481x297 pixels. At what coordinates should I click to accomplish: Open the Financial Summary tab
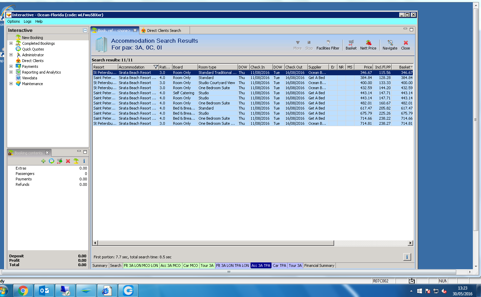pos(319,265)
